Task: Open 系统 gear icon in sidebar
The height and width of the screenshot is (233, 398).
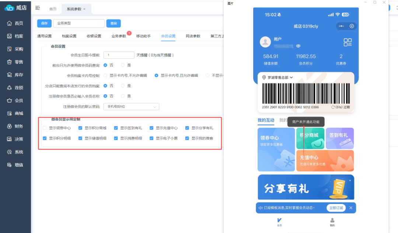Action: click(10, 152)
